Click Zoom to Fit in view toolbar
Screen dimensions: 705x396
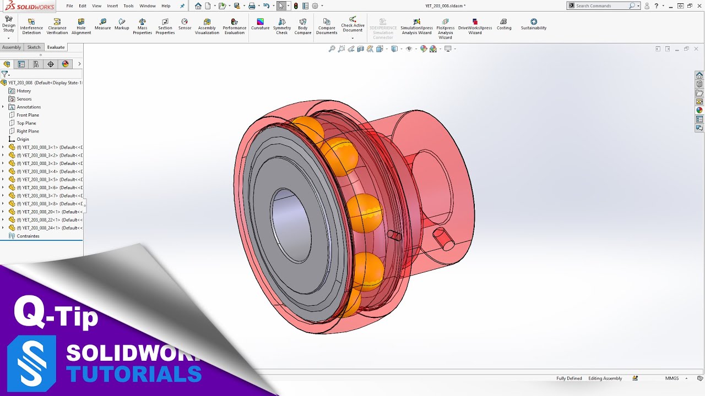(332, 49)
